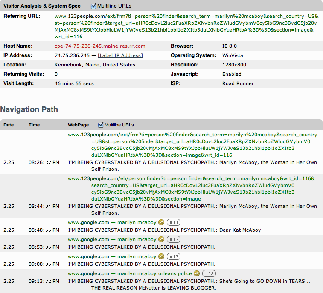The image size is (323, 293).
Task: Open google.com marilyn mcaboy link at 09:08:36 PM
Action: (x=112, y=256)
